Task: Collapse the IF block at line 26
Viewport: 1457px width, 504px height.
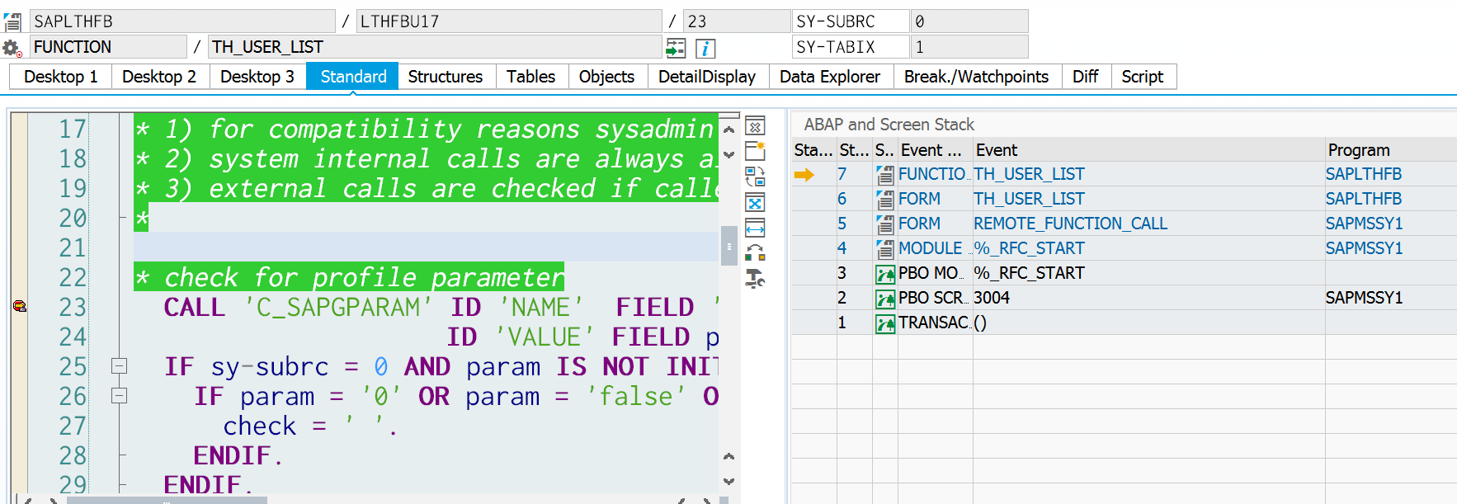Action: click(x=120, y=395)
